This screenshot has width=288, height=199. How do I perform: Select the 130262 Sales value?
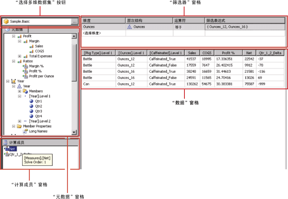[x=192, y=84]
